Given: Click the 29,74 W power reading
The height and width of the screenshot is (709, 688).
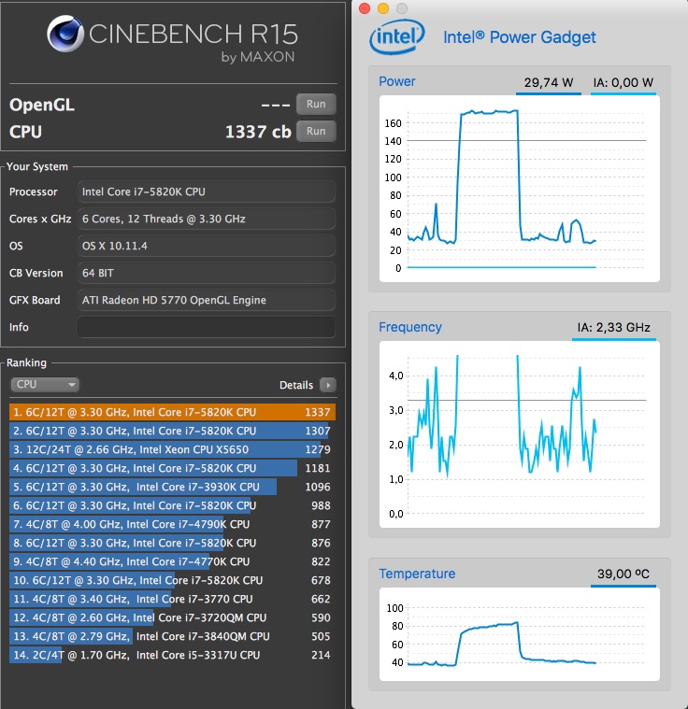Looking at the screenshot, I should pos(549,82).
